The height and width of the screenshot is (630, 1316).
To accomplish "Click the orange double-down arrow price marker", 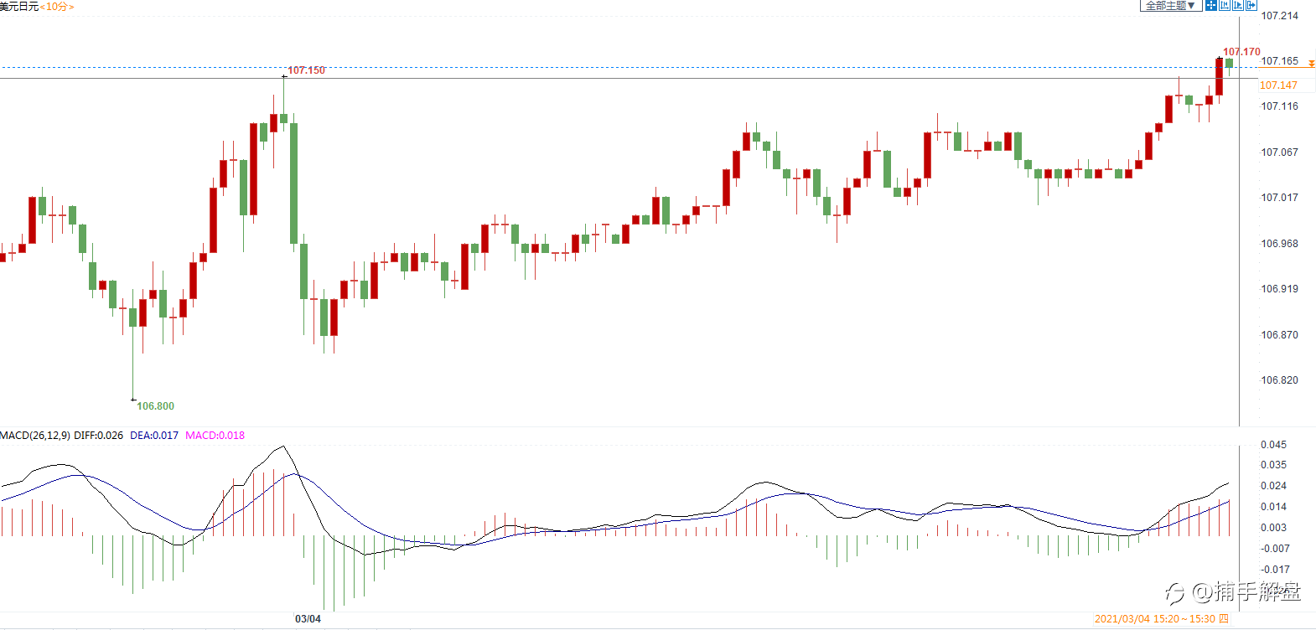I will pos(1312,64).
